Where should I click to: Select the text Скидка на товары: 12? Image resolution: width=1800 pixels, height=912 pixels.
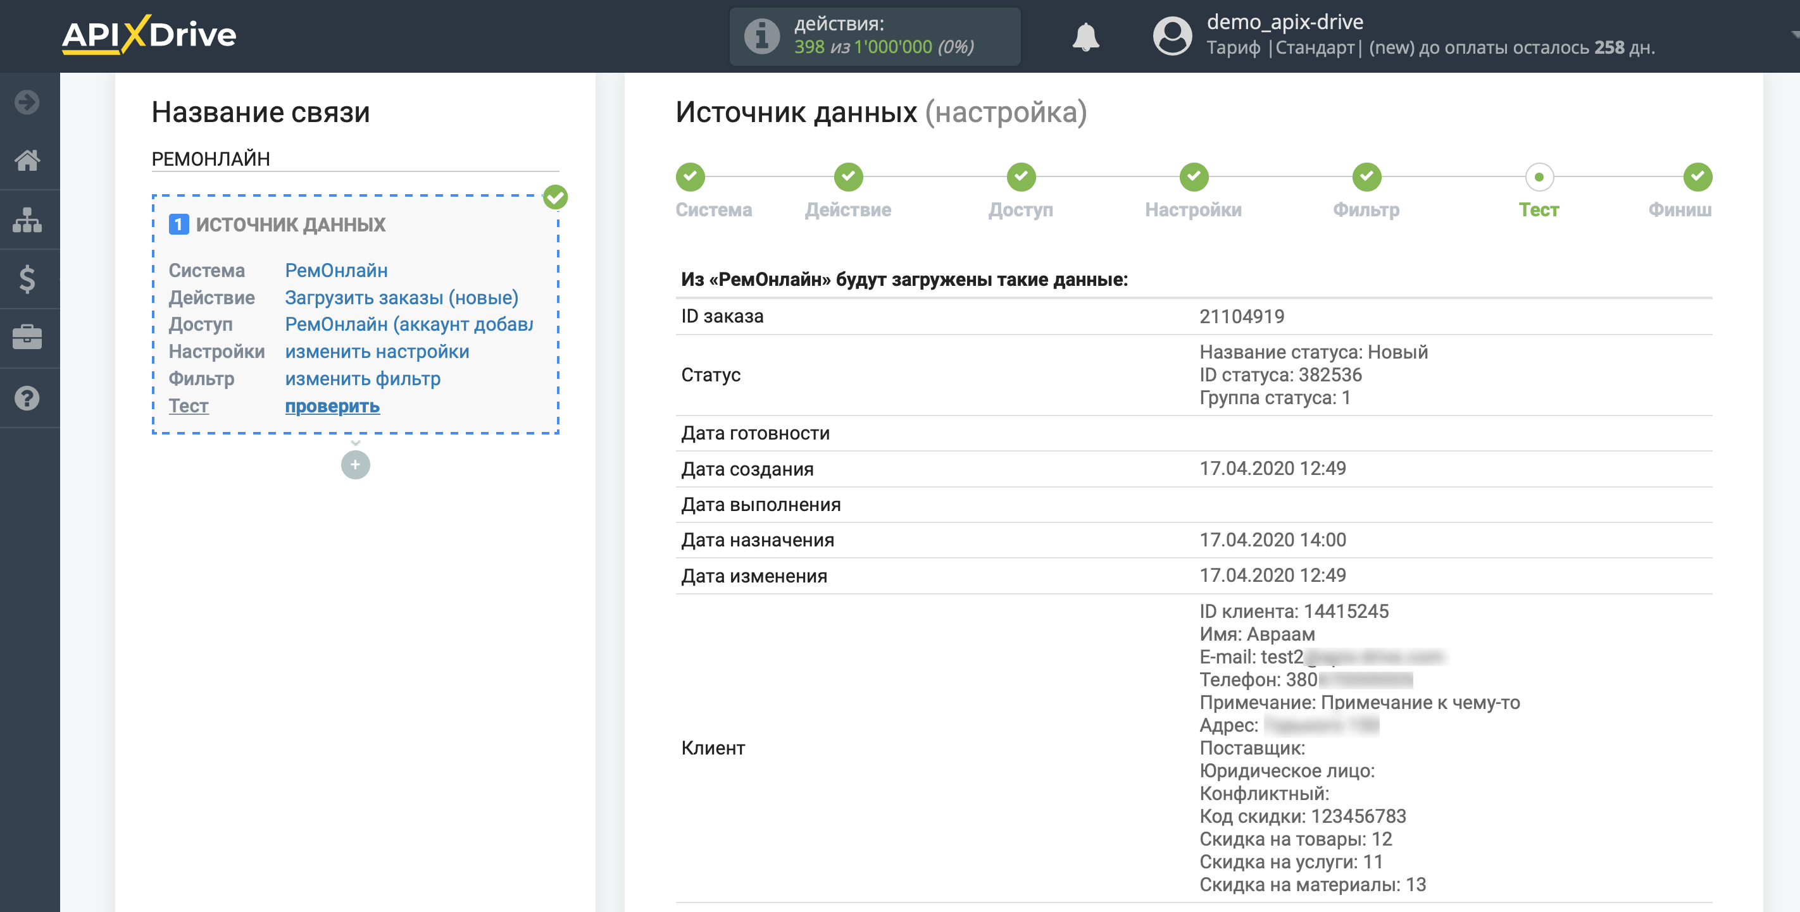(x=1296, y=839)
